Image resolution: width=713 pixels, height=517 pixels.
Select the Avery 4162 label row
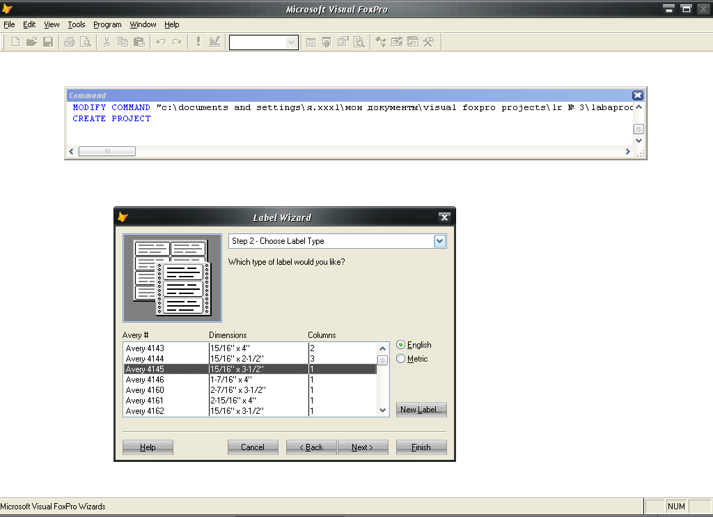pos(250,411)
